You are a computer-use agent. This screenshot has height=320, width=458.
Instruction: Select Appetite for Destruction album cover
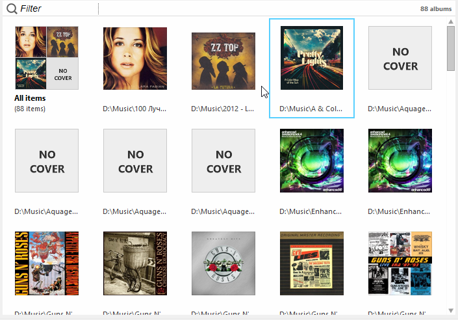pyautogui.click(x=47, y=263)
